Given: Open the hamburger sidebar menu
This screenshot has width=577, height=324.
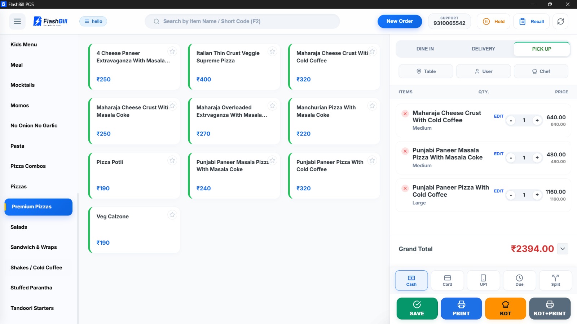Looking at the screenshot, I should click(x=17, y=21).
